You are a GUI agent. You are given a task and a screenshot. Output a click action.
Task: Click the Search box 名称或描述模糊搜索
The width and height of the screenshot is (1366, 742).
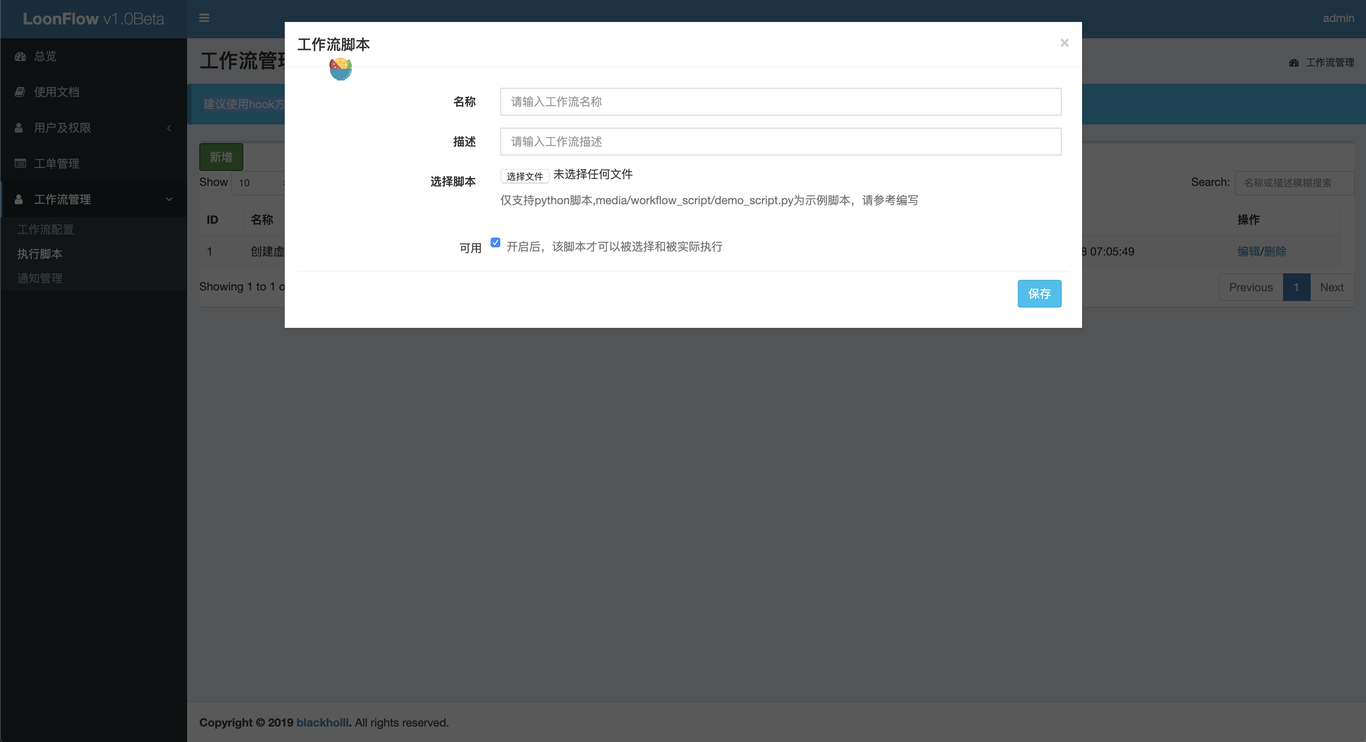1294,183
